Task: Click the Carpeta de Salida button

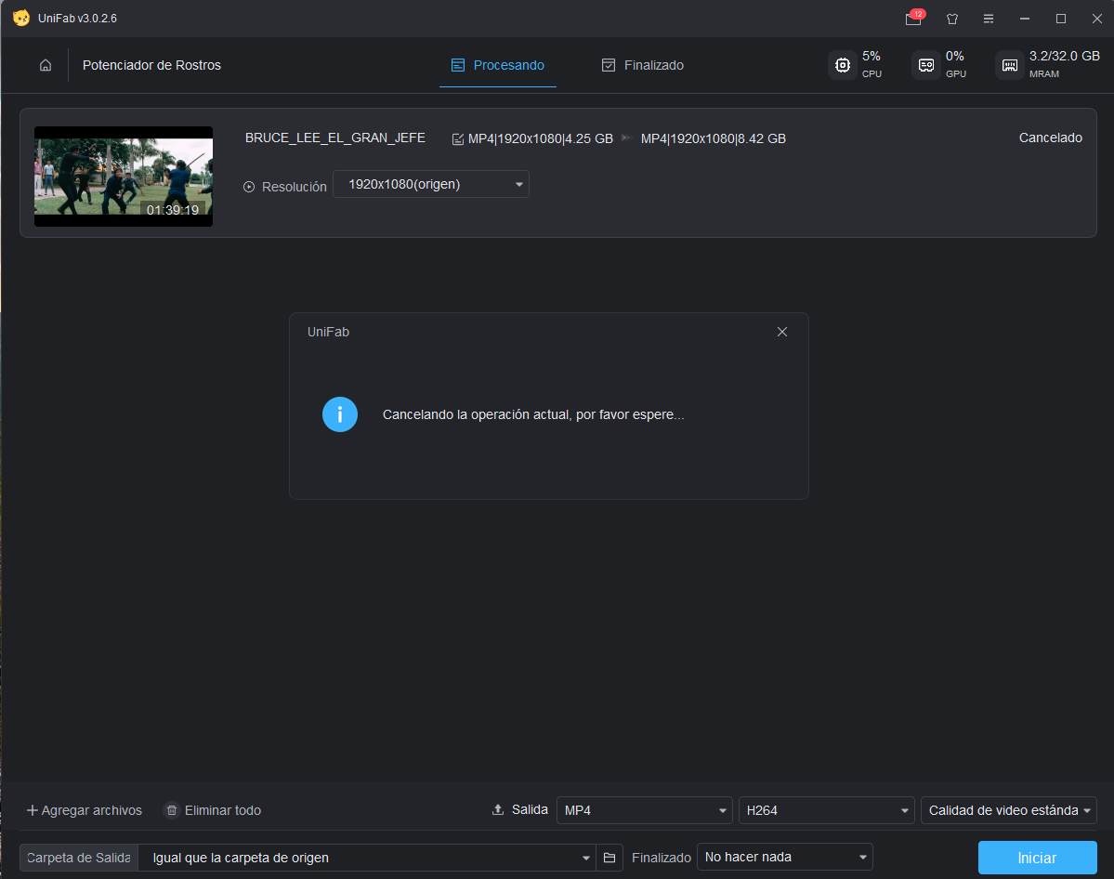Action: [x=79, y=858]
